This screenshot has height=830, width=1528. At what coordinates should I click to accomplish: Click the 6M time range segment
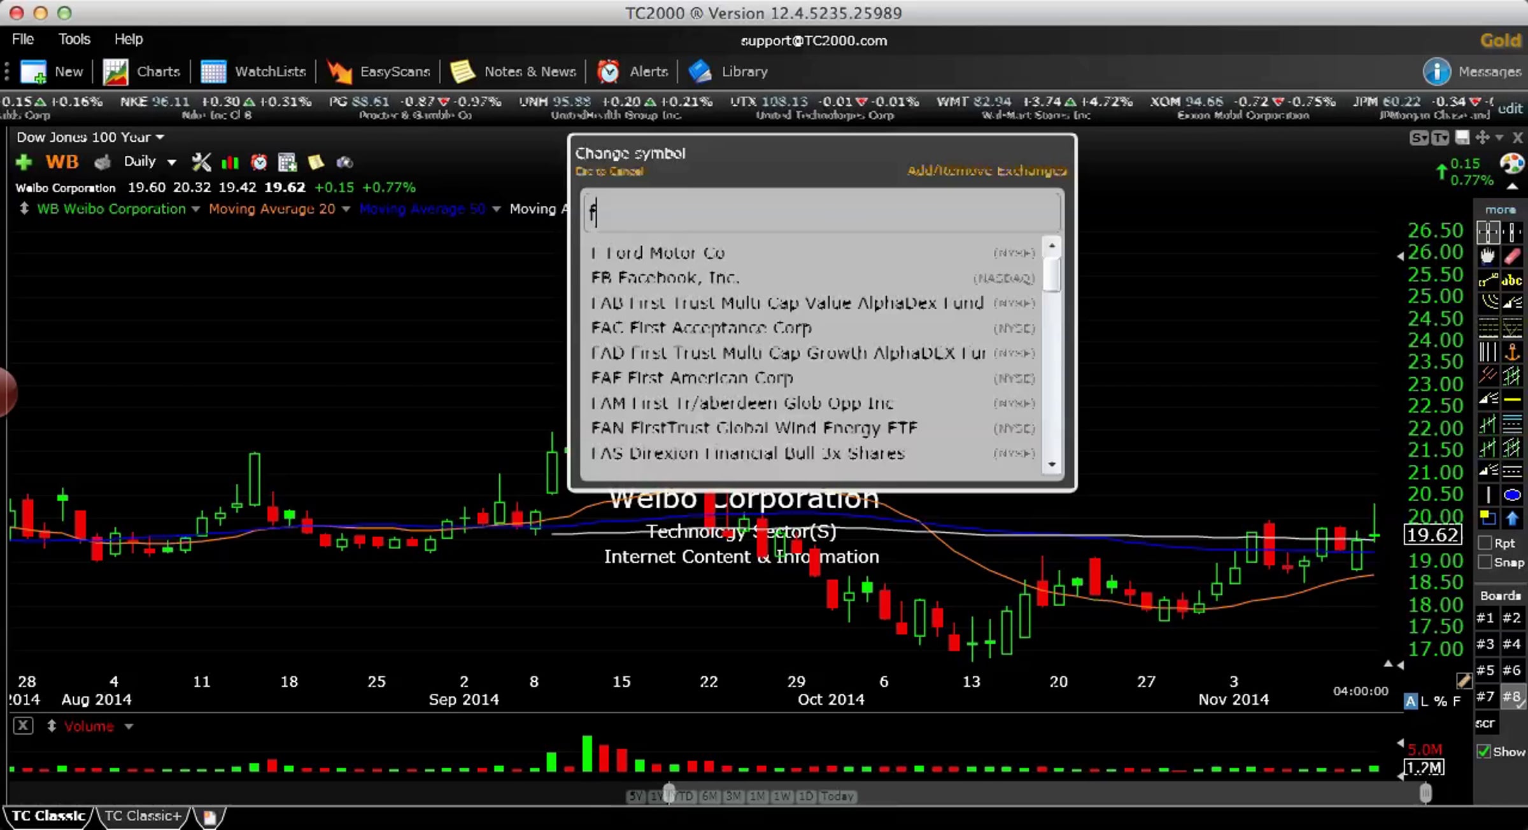[x=709, y=796]
